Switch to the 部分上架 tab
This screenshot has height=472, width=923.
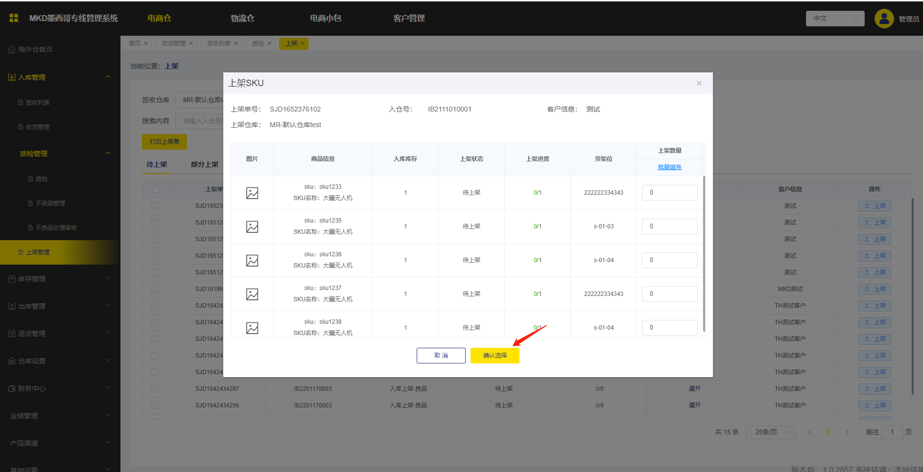pyautogui.click(x=205, y=164)
